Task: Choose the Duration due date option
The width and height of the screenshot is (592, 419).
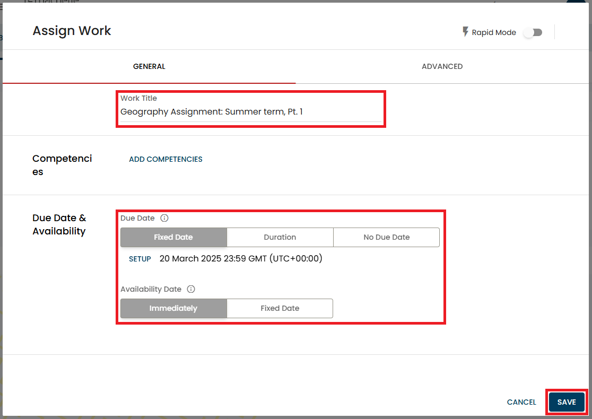Action: click(280, 237)
